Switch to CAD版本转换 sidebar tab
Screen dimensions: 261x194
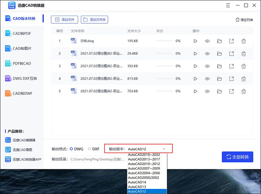point(22,18)
